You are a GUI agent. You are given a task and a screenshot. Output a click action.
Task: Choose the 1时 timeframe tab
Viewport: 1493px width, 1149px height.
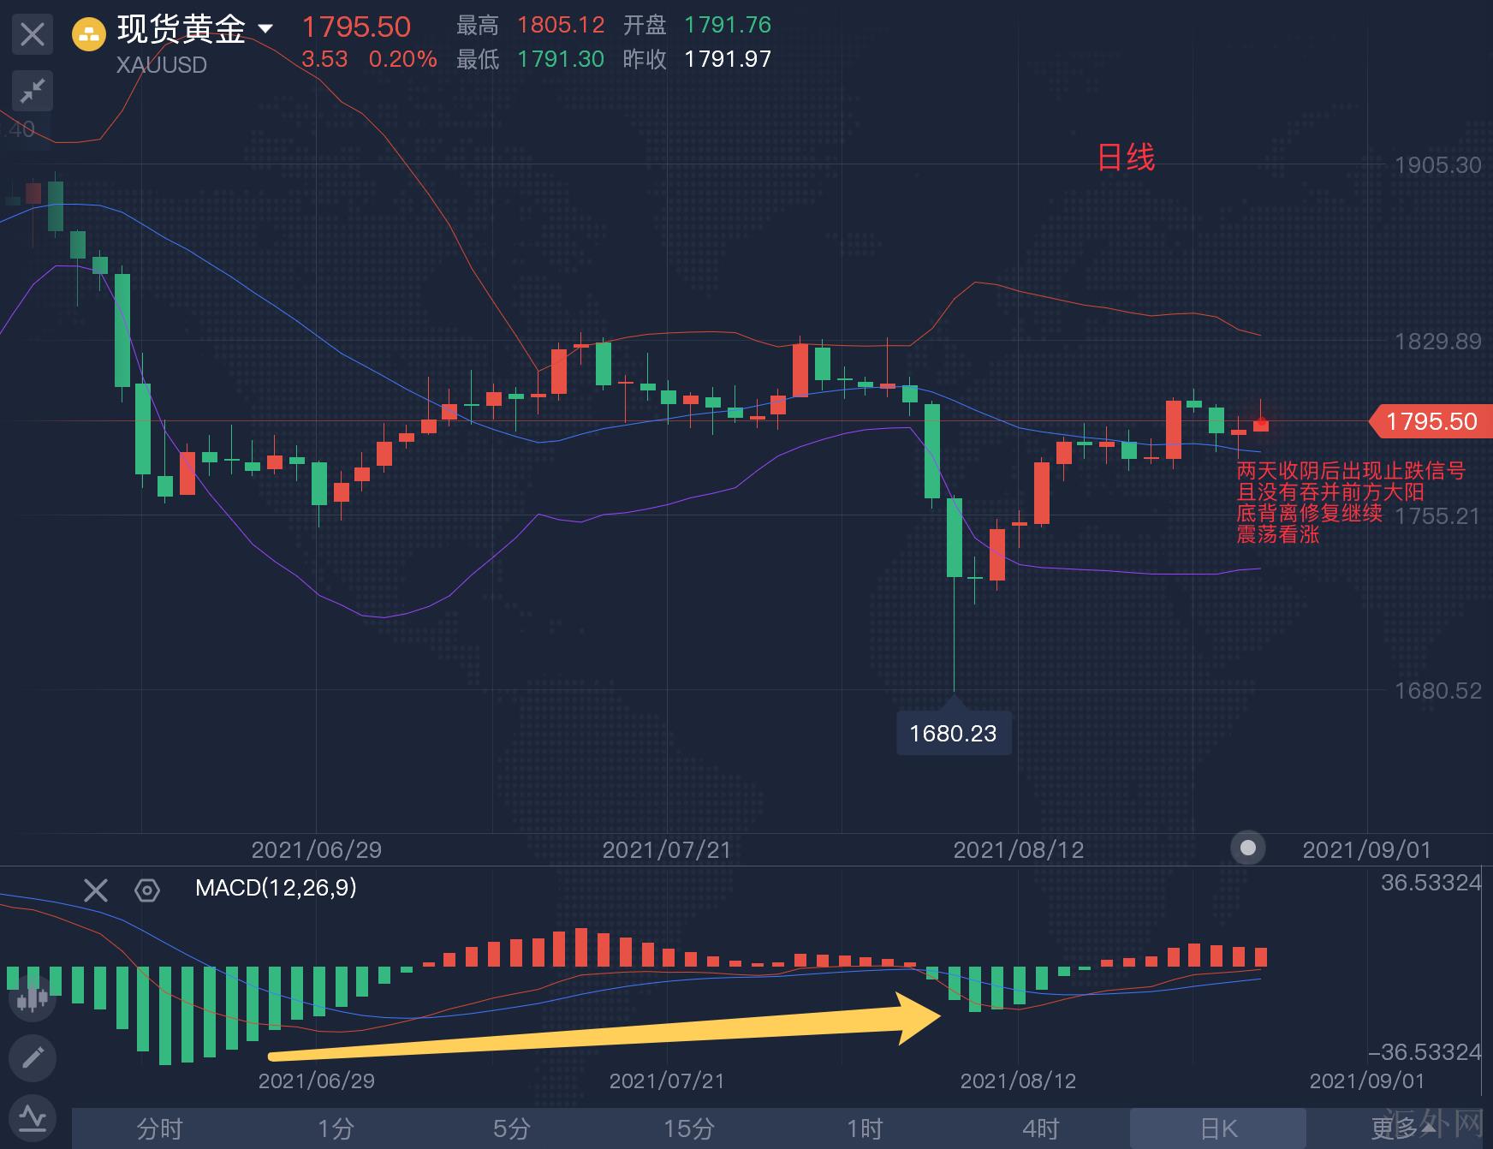tap(865, 1128)
